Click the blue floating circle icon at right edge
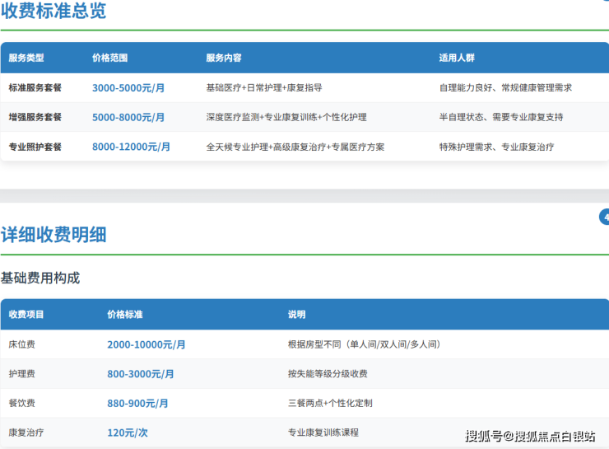609x449 pixels. (605, 217)
